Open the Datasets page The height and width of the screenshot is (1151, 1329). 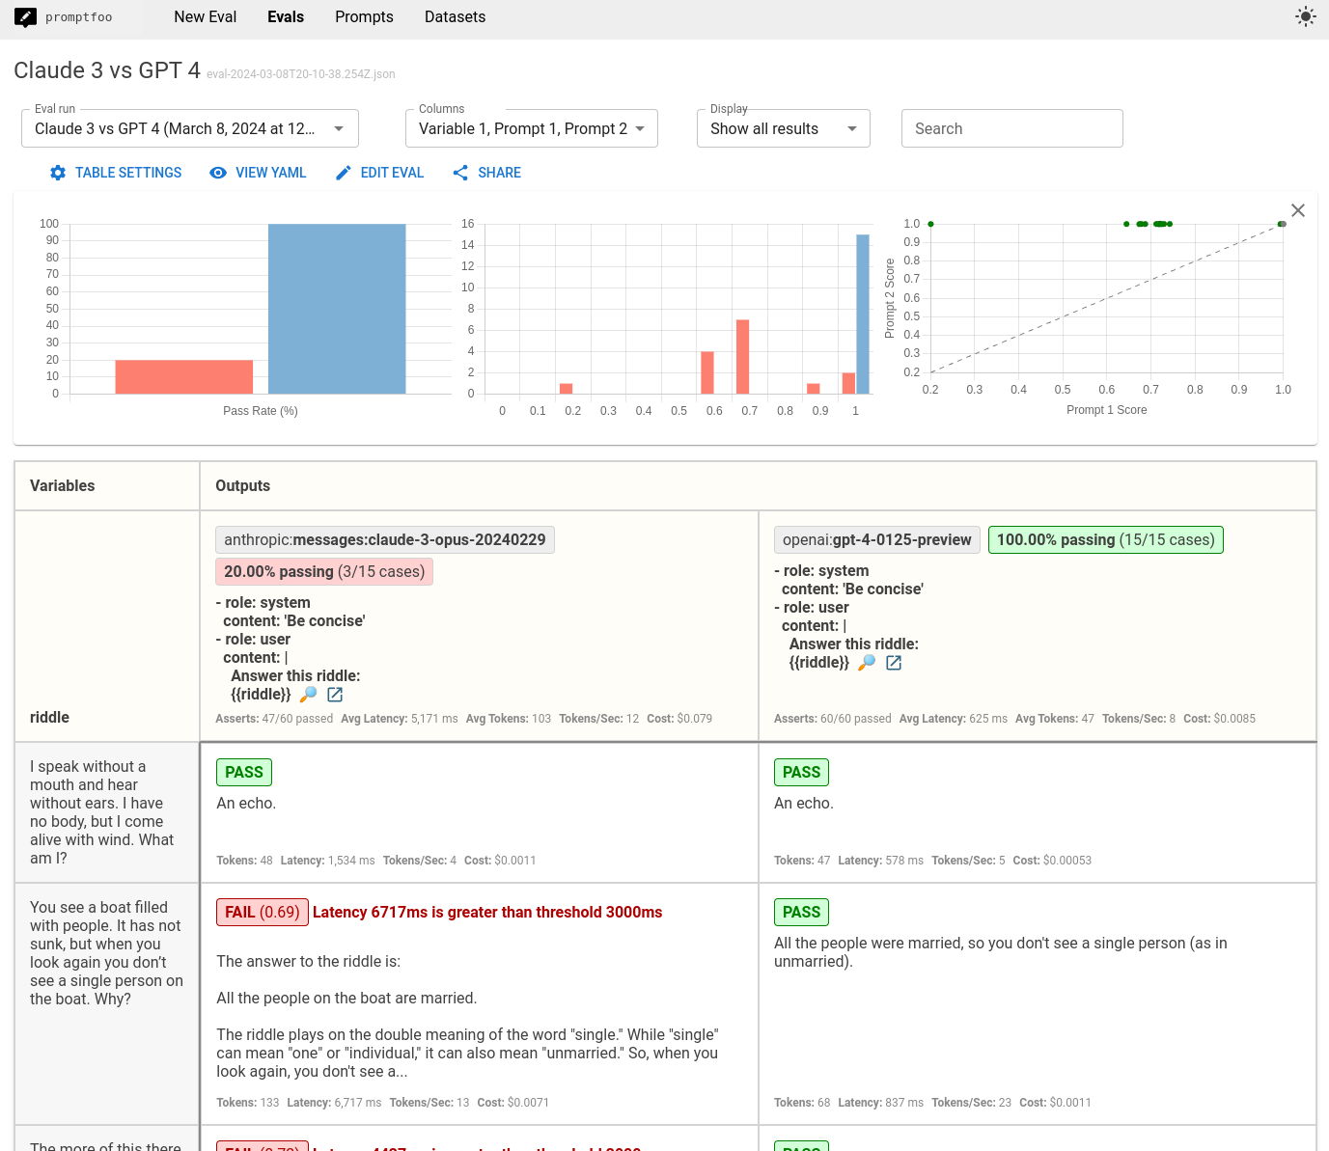[x=455, y=17]
